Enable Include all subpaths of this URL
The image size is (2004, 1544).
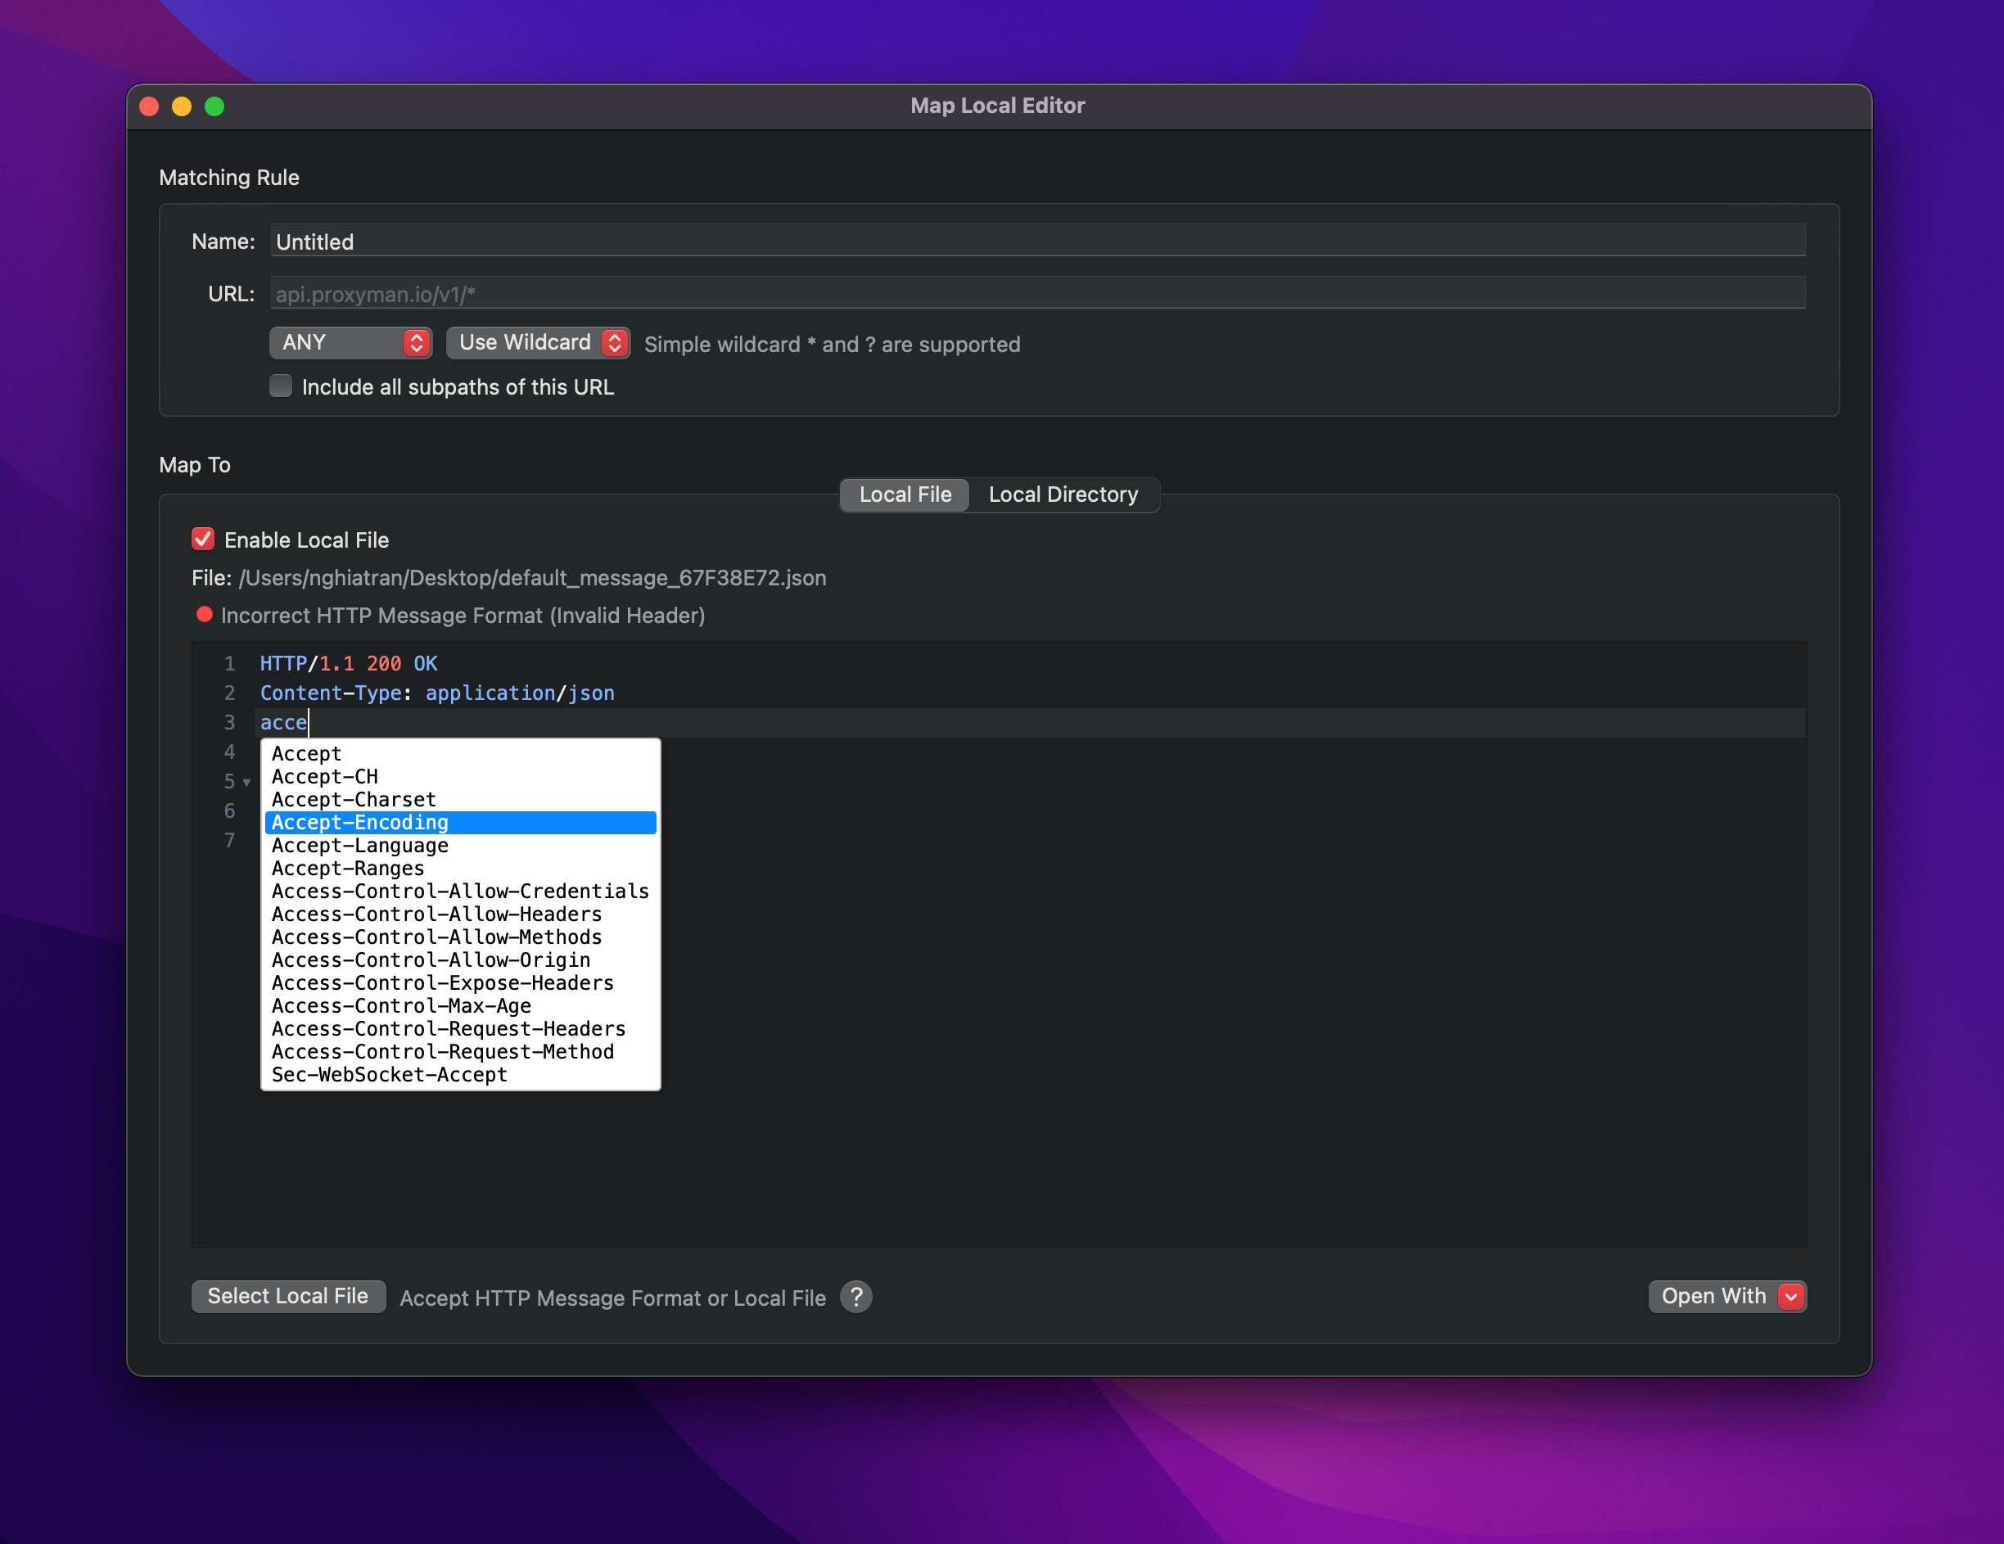(x=281, y=386)
